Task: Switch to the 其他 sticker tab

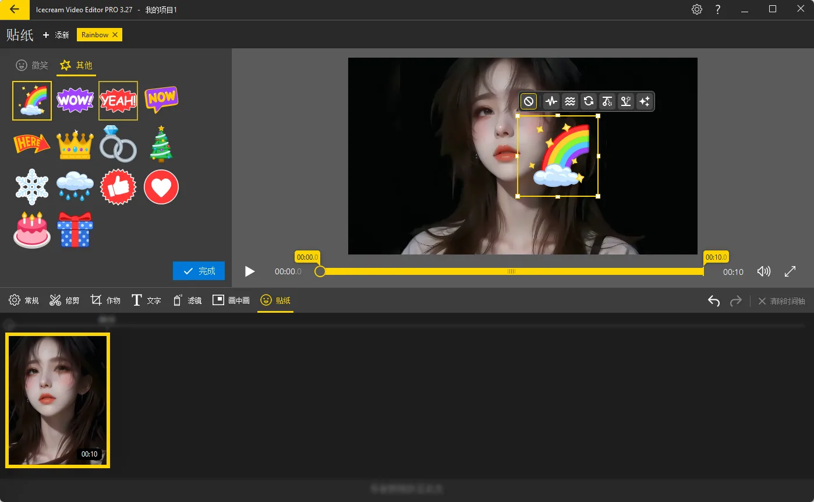Action: pos(76,65)
